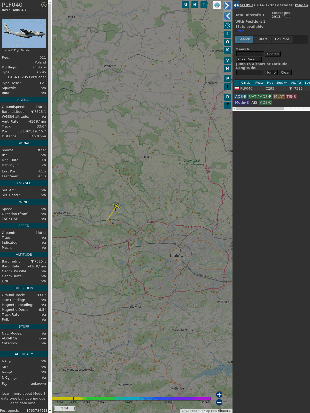
Task: Open the map layers selector icon
Action: 217,5
